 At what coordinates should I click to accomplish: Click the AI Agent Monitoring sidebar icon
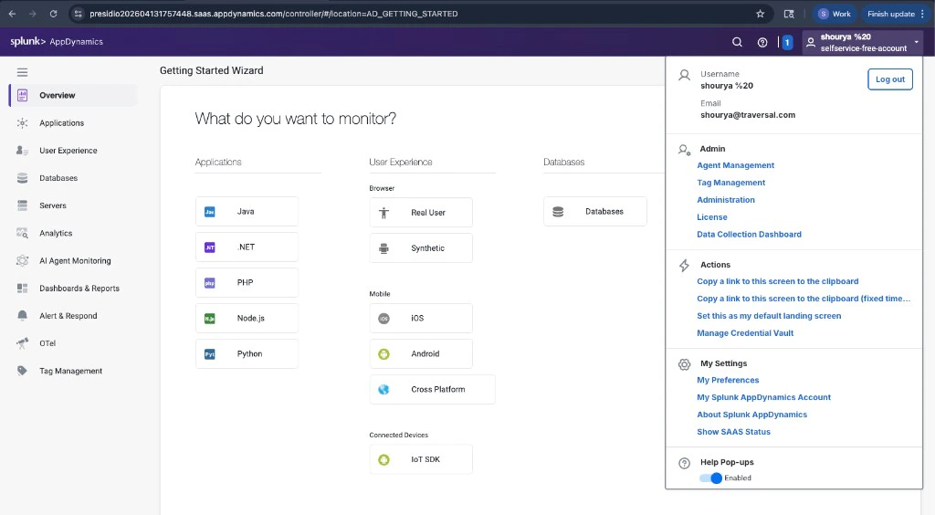click(x=22, y=260)
